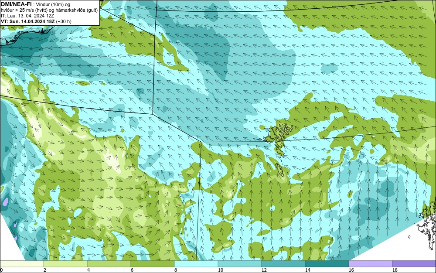
Task: Click the 14–16 m/s dark teal legend swatch
Action: point(327,264)
